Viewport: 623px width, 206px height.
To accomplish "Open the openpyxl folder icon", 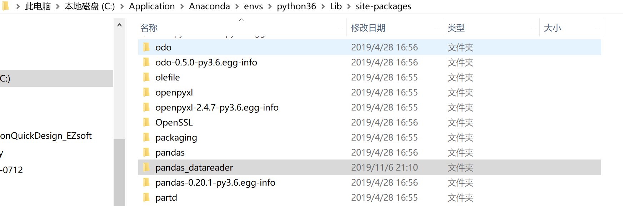I will 146,92.
